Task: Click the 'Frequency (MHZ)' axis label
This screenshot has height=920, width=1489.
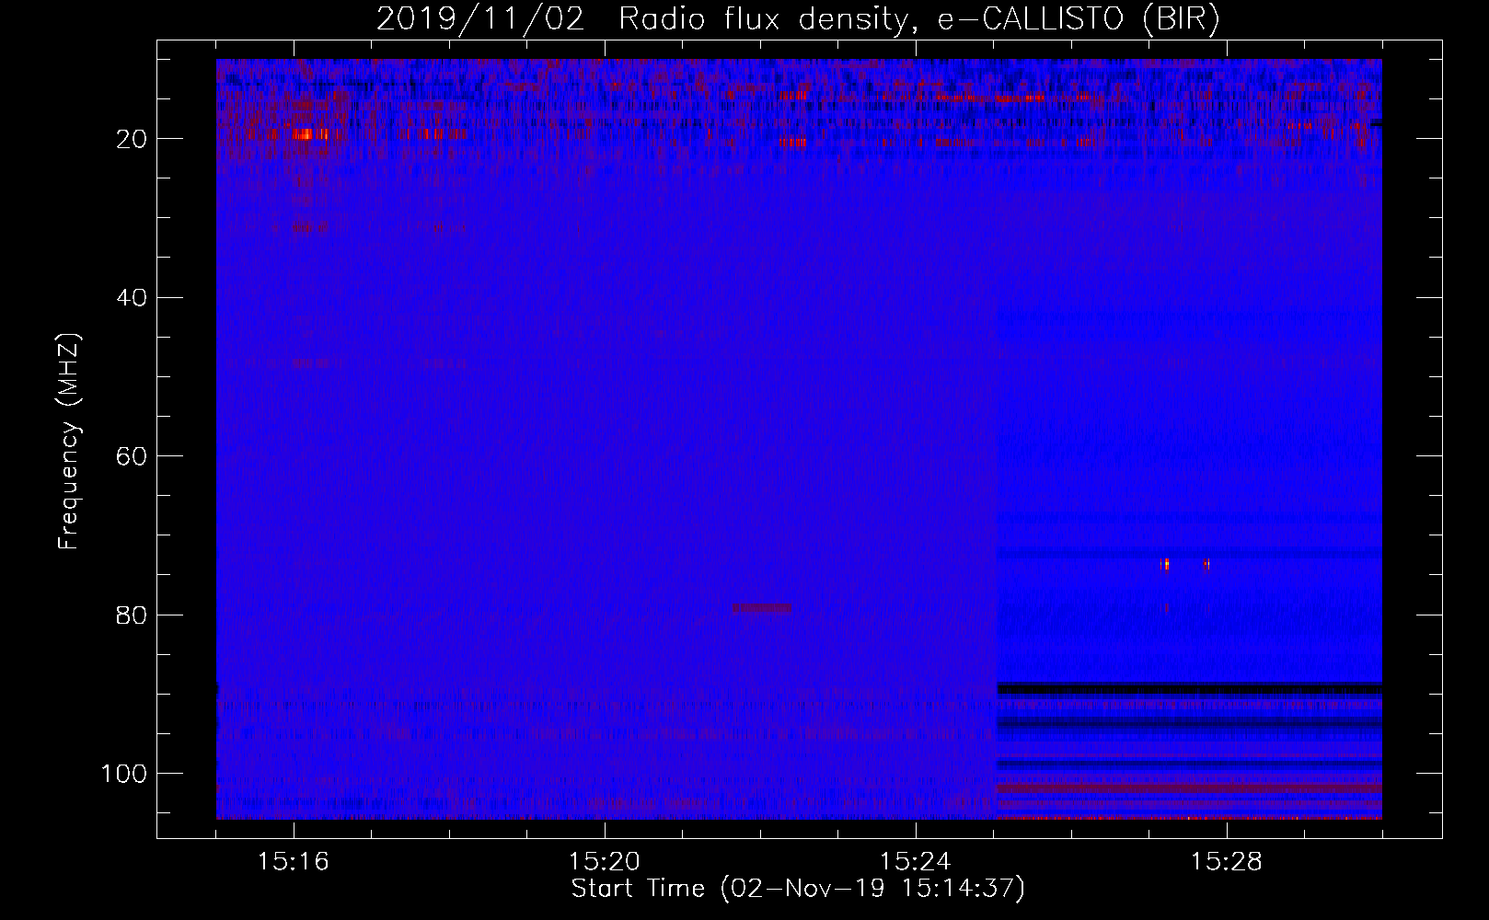Action: [69, 441]
